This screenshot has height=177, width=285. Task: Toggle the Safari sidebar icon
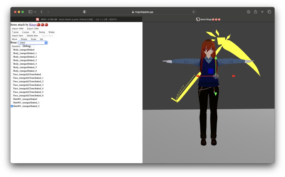tap(30, 12)
